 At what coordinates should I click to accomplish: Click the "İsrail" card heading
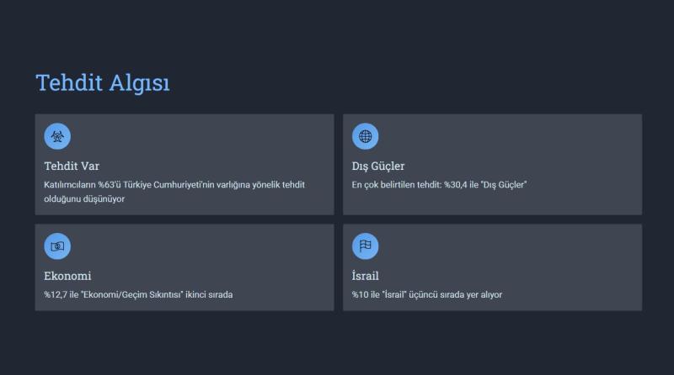coord(365,276)
